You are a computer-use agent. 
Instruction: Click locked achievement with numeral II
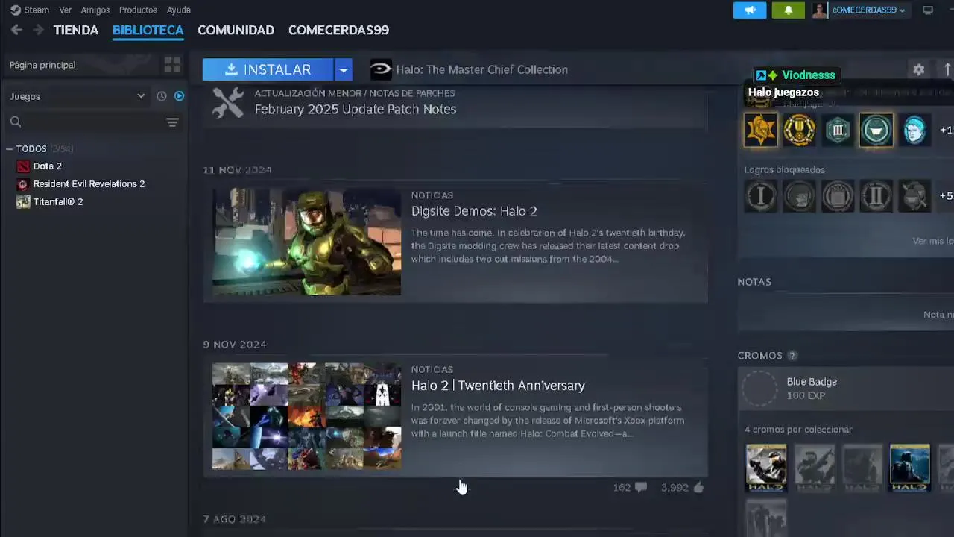(x=876, y=197)
